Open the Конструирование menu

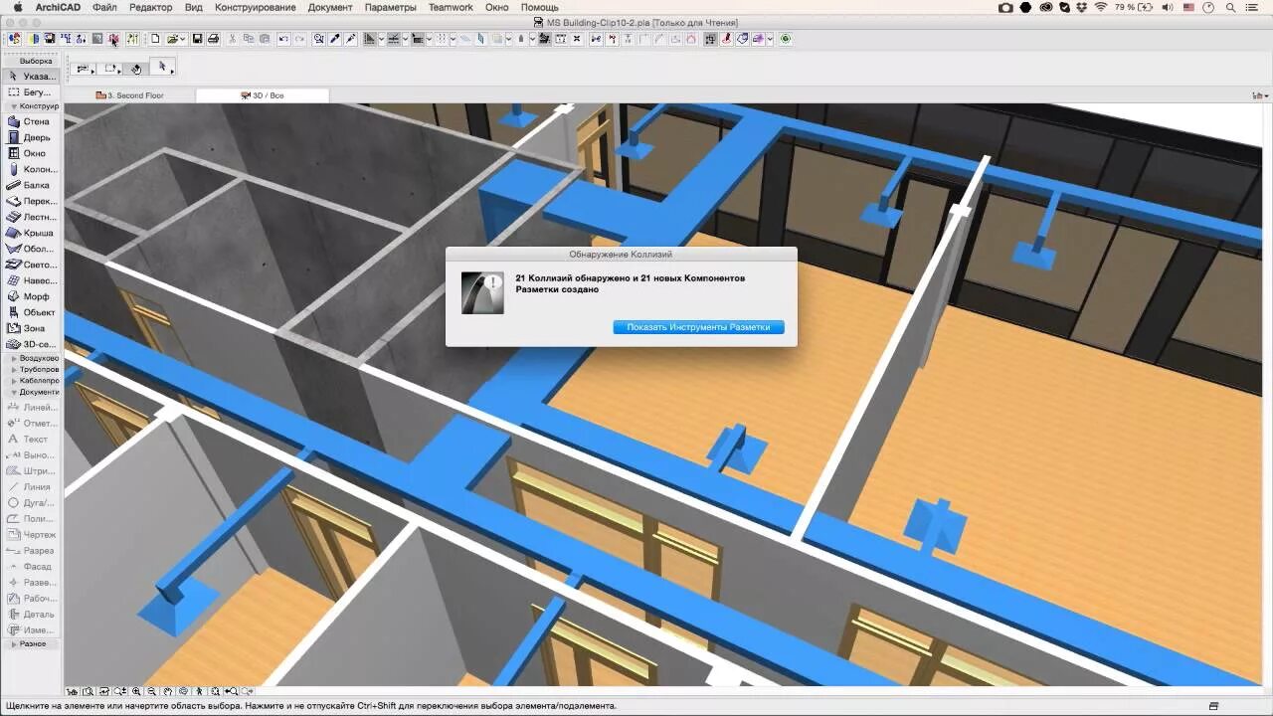[x=255, y=7]
